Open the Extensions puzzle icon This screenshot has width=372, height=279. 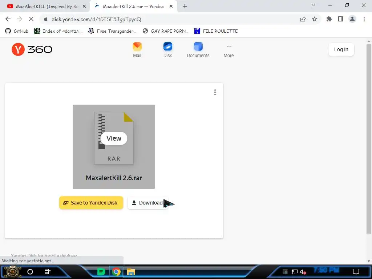coord(329,19)
